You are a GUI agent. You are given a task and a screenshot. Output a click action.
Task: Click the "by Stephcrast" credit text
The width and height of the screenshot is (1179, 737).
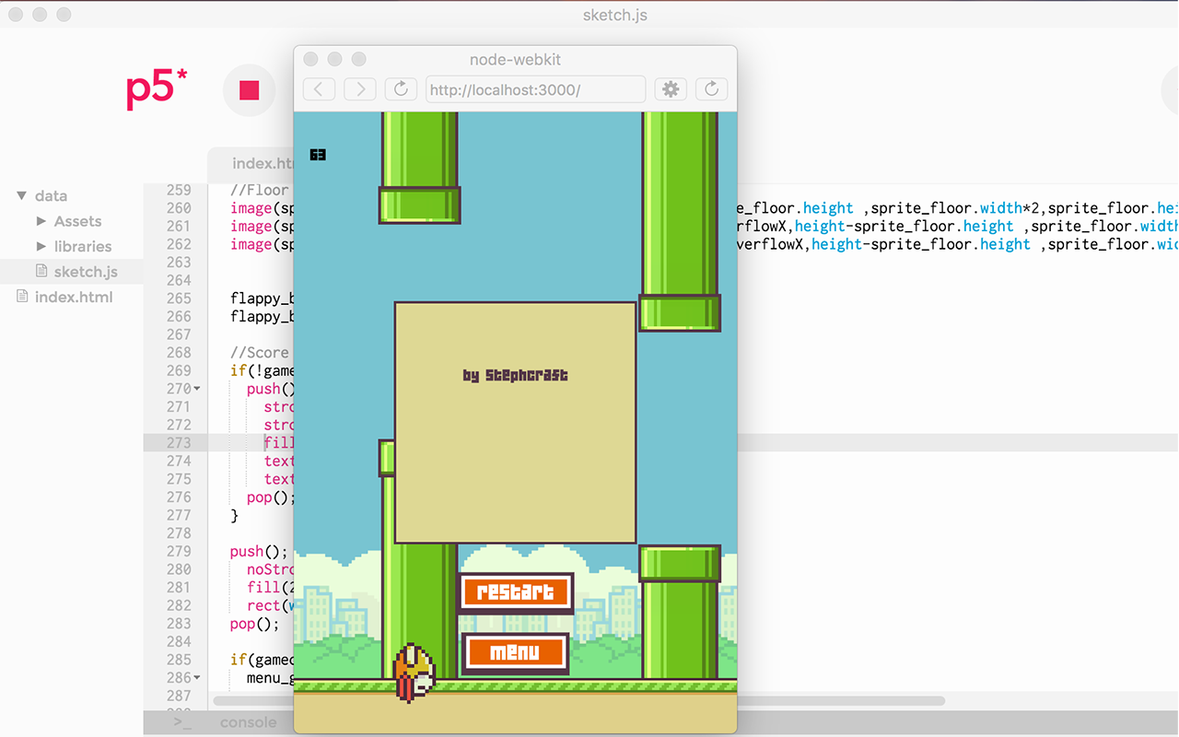point(516,375)
